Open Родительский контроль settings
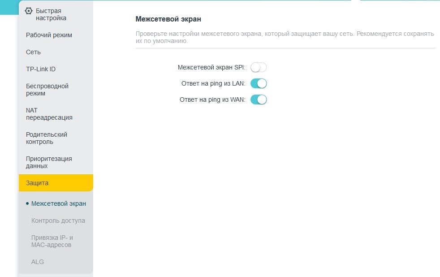Viewport: 440px width, 277px height. point(47,138)
